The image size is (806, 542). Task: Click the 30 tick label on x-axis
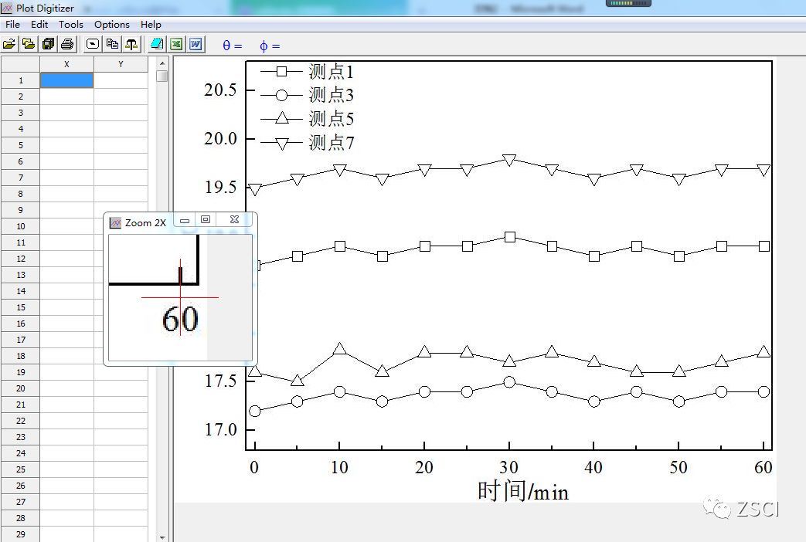pos(509,467)
